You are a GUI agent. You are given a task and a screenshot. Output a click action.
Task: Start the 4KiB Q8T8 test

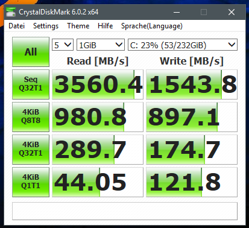click(31, 117)
